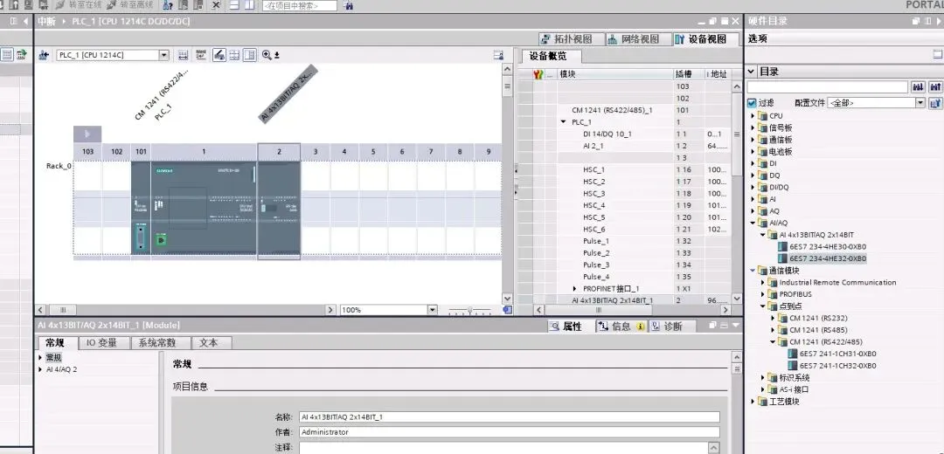Select the AI/AQ module in slot 2
The height and width of the screenshot is (454, 944).
tap(279, 208)
